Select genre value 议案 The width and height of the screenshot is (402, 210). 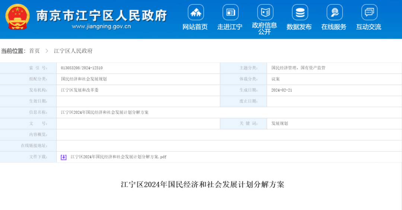point(275,79)
